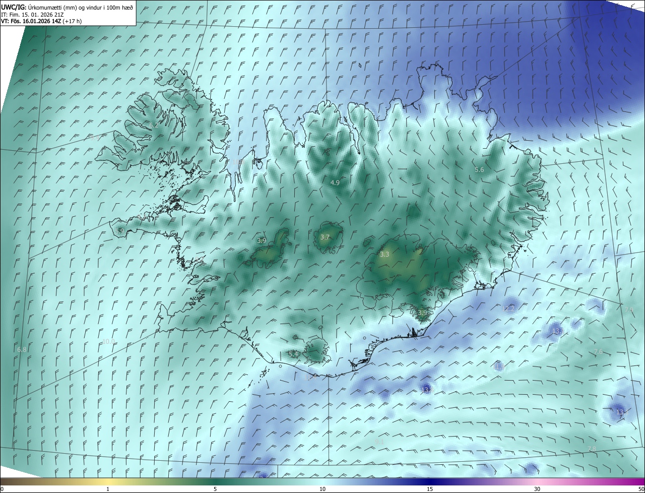Click the 30 tick on the color scale
The width and height of the screenshot is (645, 493).
point(537,489)
